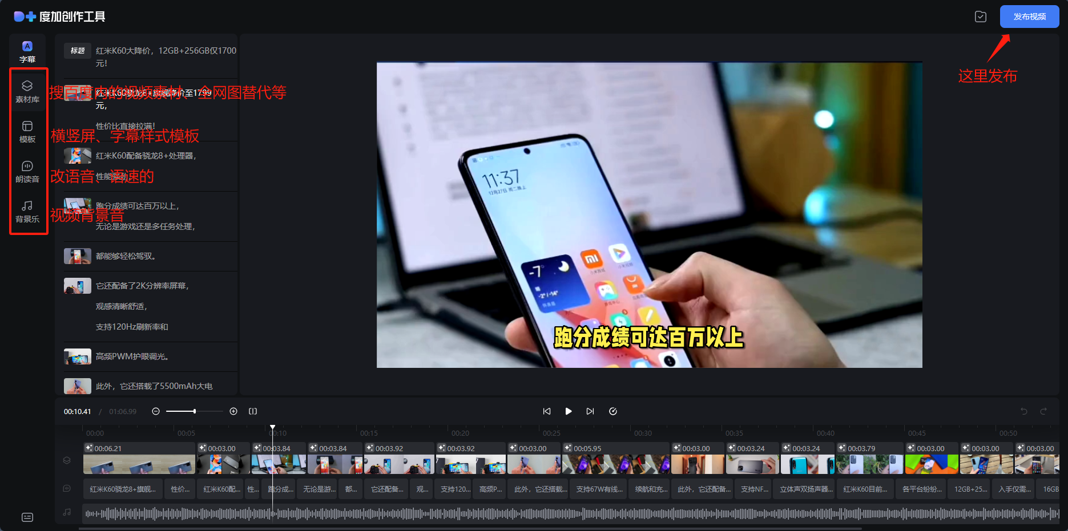
Task: Skip to the end of the video
Action: [x=590, y=411]
